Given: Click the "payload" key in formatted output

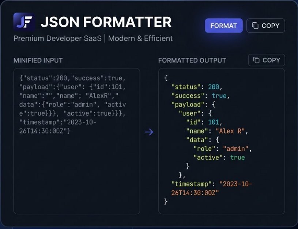Looking at the screenshot, I should pos(188,105).
